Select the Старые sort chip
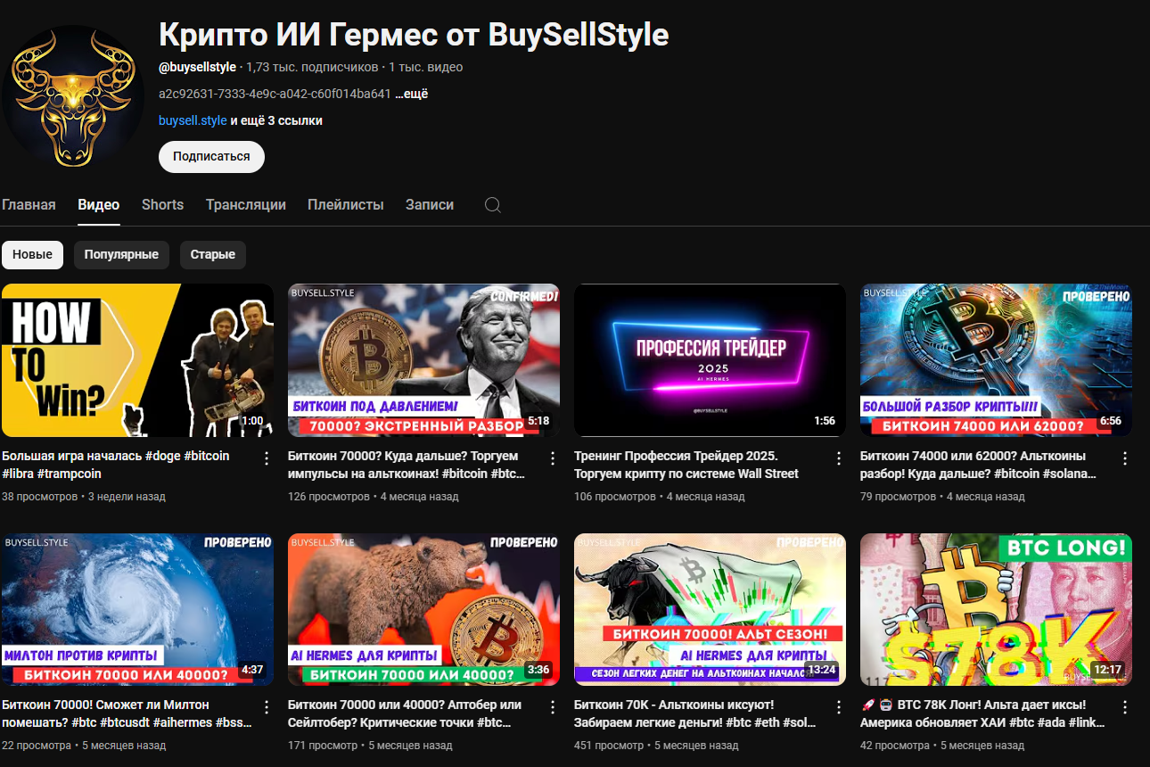 [x=212, y=254]
